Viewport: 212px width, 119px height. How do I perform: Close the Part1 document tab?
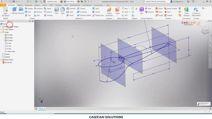(44, 108)
